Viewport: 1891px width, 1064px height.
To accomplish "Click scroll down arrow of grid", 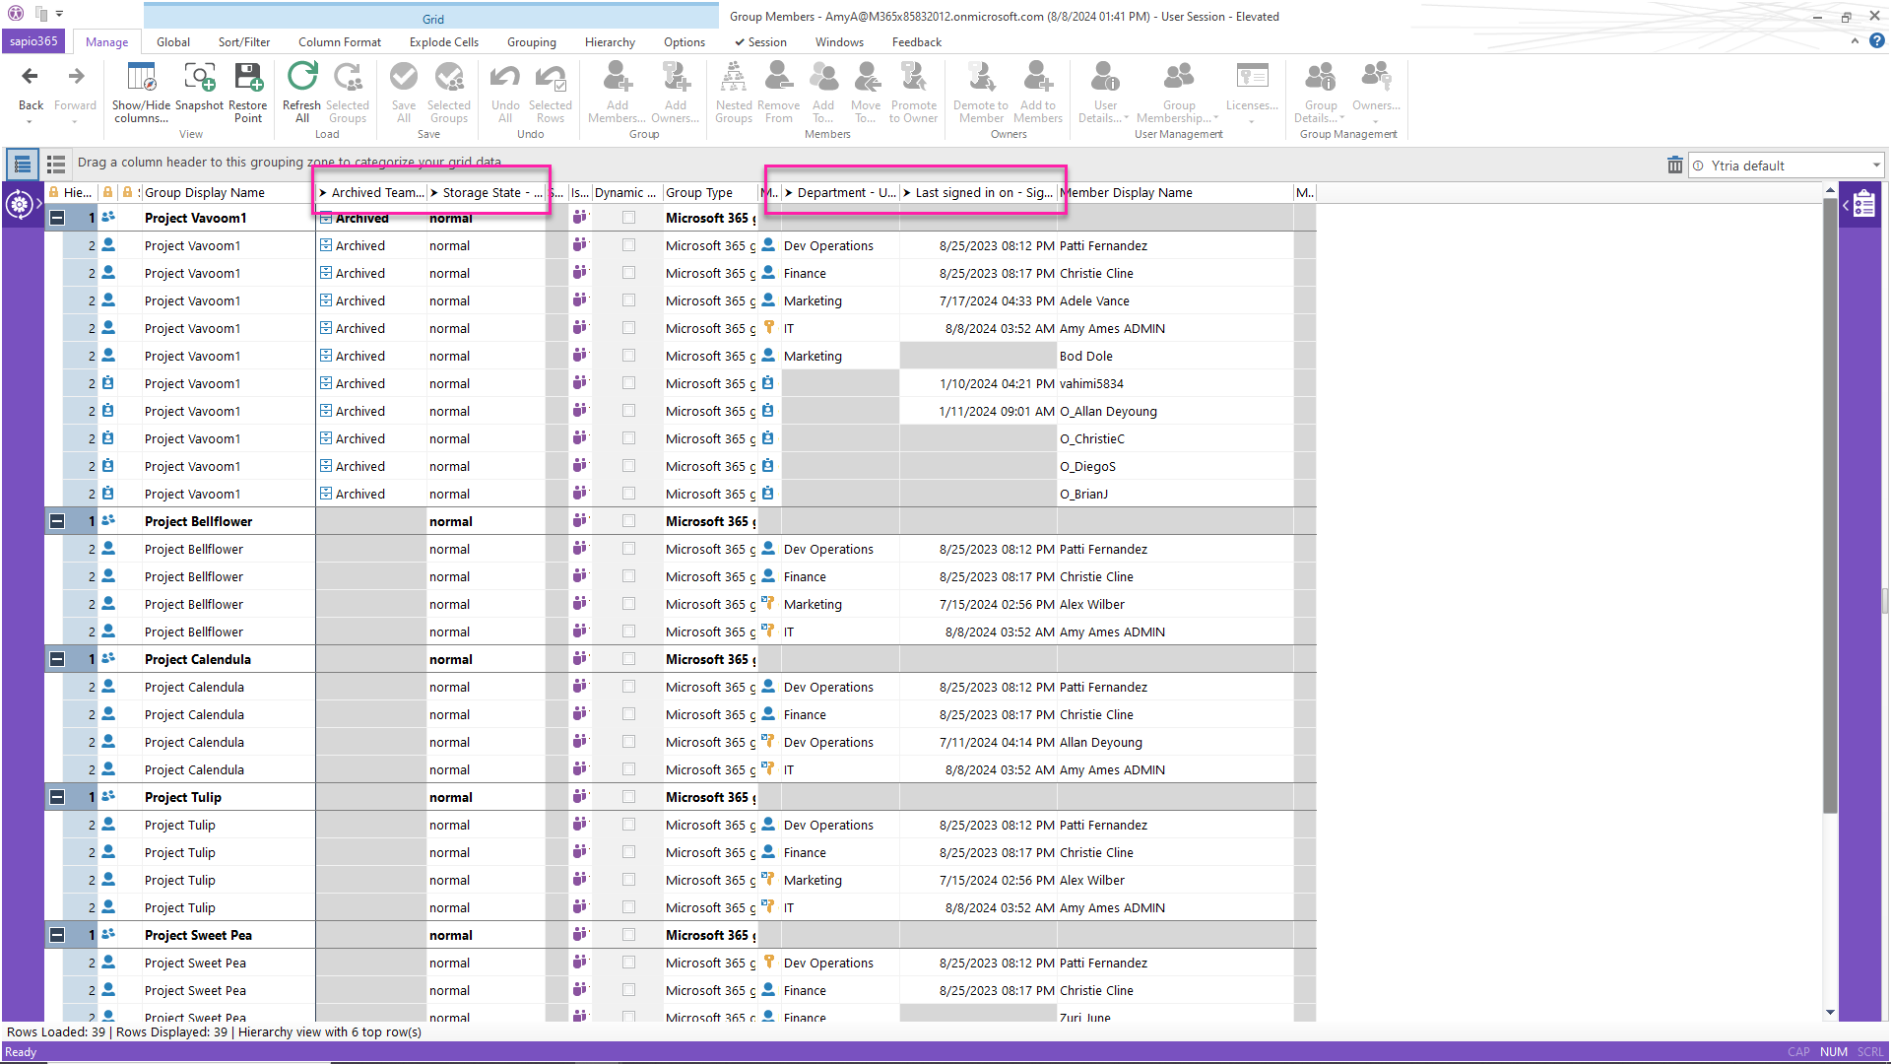I will [1830, 1013].
